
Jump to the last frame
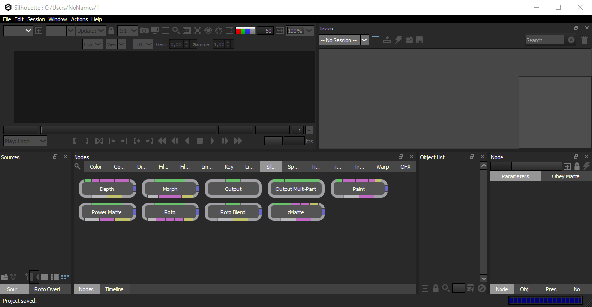(238, 141)
